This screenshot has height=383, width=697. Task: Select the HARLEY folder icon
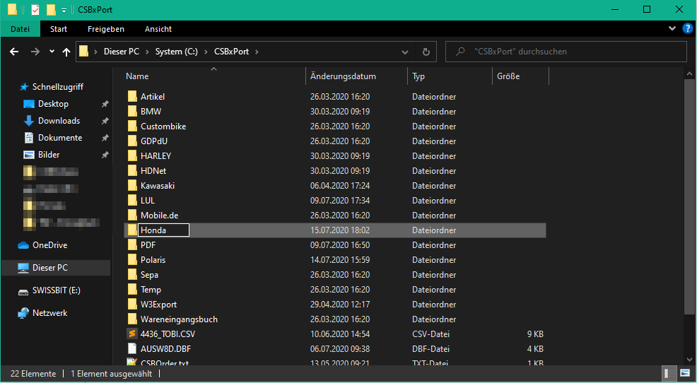132,156
